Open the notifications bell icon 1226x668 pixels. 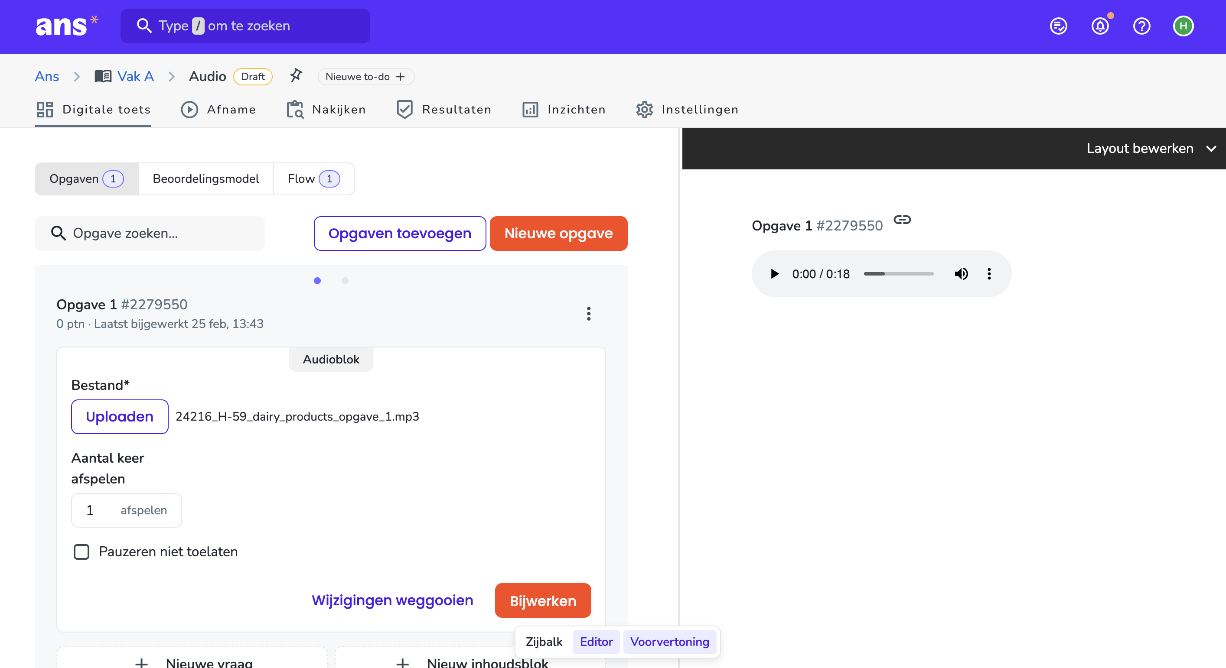click(x=1100, y=26)
